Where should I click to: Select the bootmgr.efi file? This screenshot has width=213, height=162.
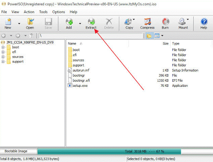pyautogui.click(x=81, y=81)
